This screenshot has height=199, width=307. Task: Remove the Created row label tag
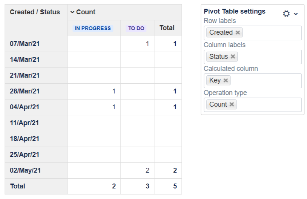(238, 33)
